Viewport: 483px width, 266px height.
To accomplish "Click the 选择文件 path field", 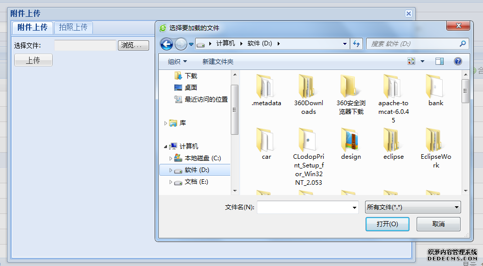I will tap(85, 45).
